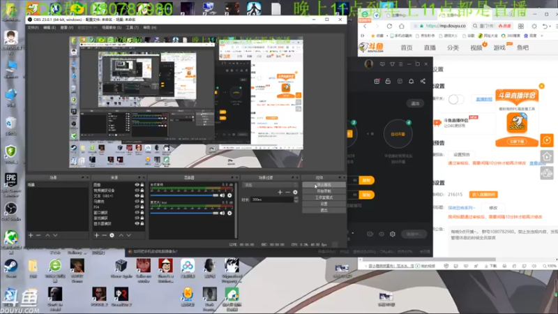This screenshot has width=558, height=314.
Task: Remove the scene transition with the minus icon
Action: [287, 193]
